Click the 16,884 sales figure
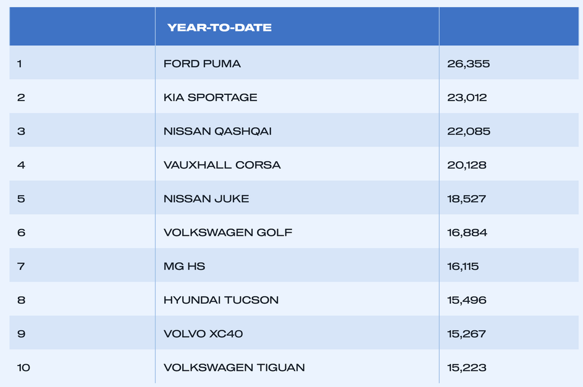 467,233
